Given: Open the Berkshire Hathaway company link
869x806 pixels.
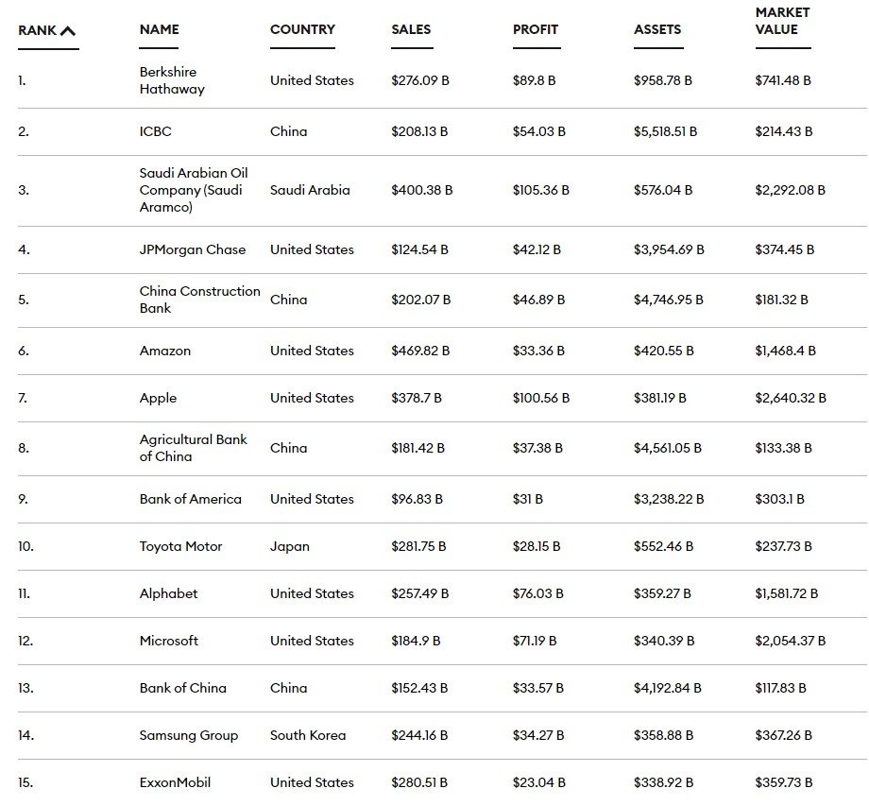Looking at the screenshot, I should pos(172,80).
